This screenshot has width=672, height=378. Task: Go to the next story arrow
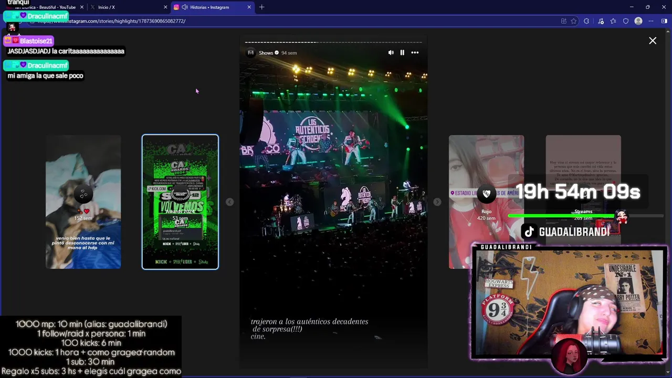pyautogui.click(x=437, y=202)
